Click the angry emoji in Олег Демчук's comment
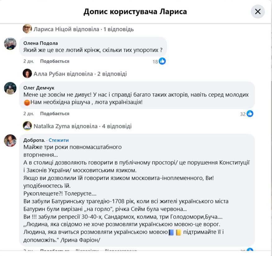The image size is (272, 256). [27, 102]
